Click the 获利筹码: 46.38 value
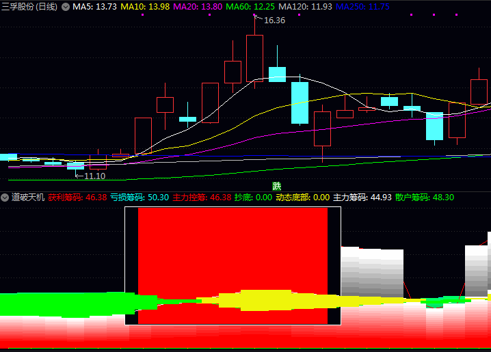Screen dimensions: 491x352 tap(77, 198)
